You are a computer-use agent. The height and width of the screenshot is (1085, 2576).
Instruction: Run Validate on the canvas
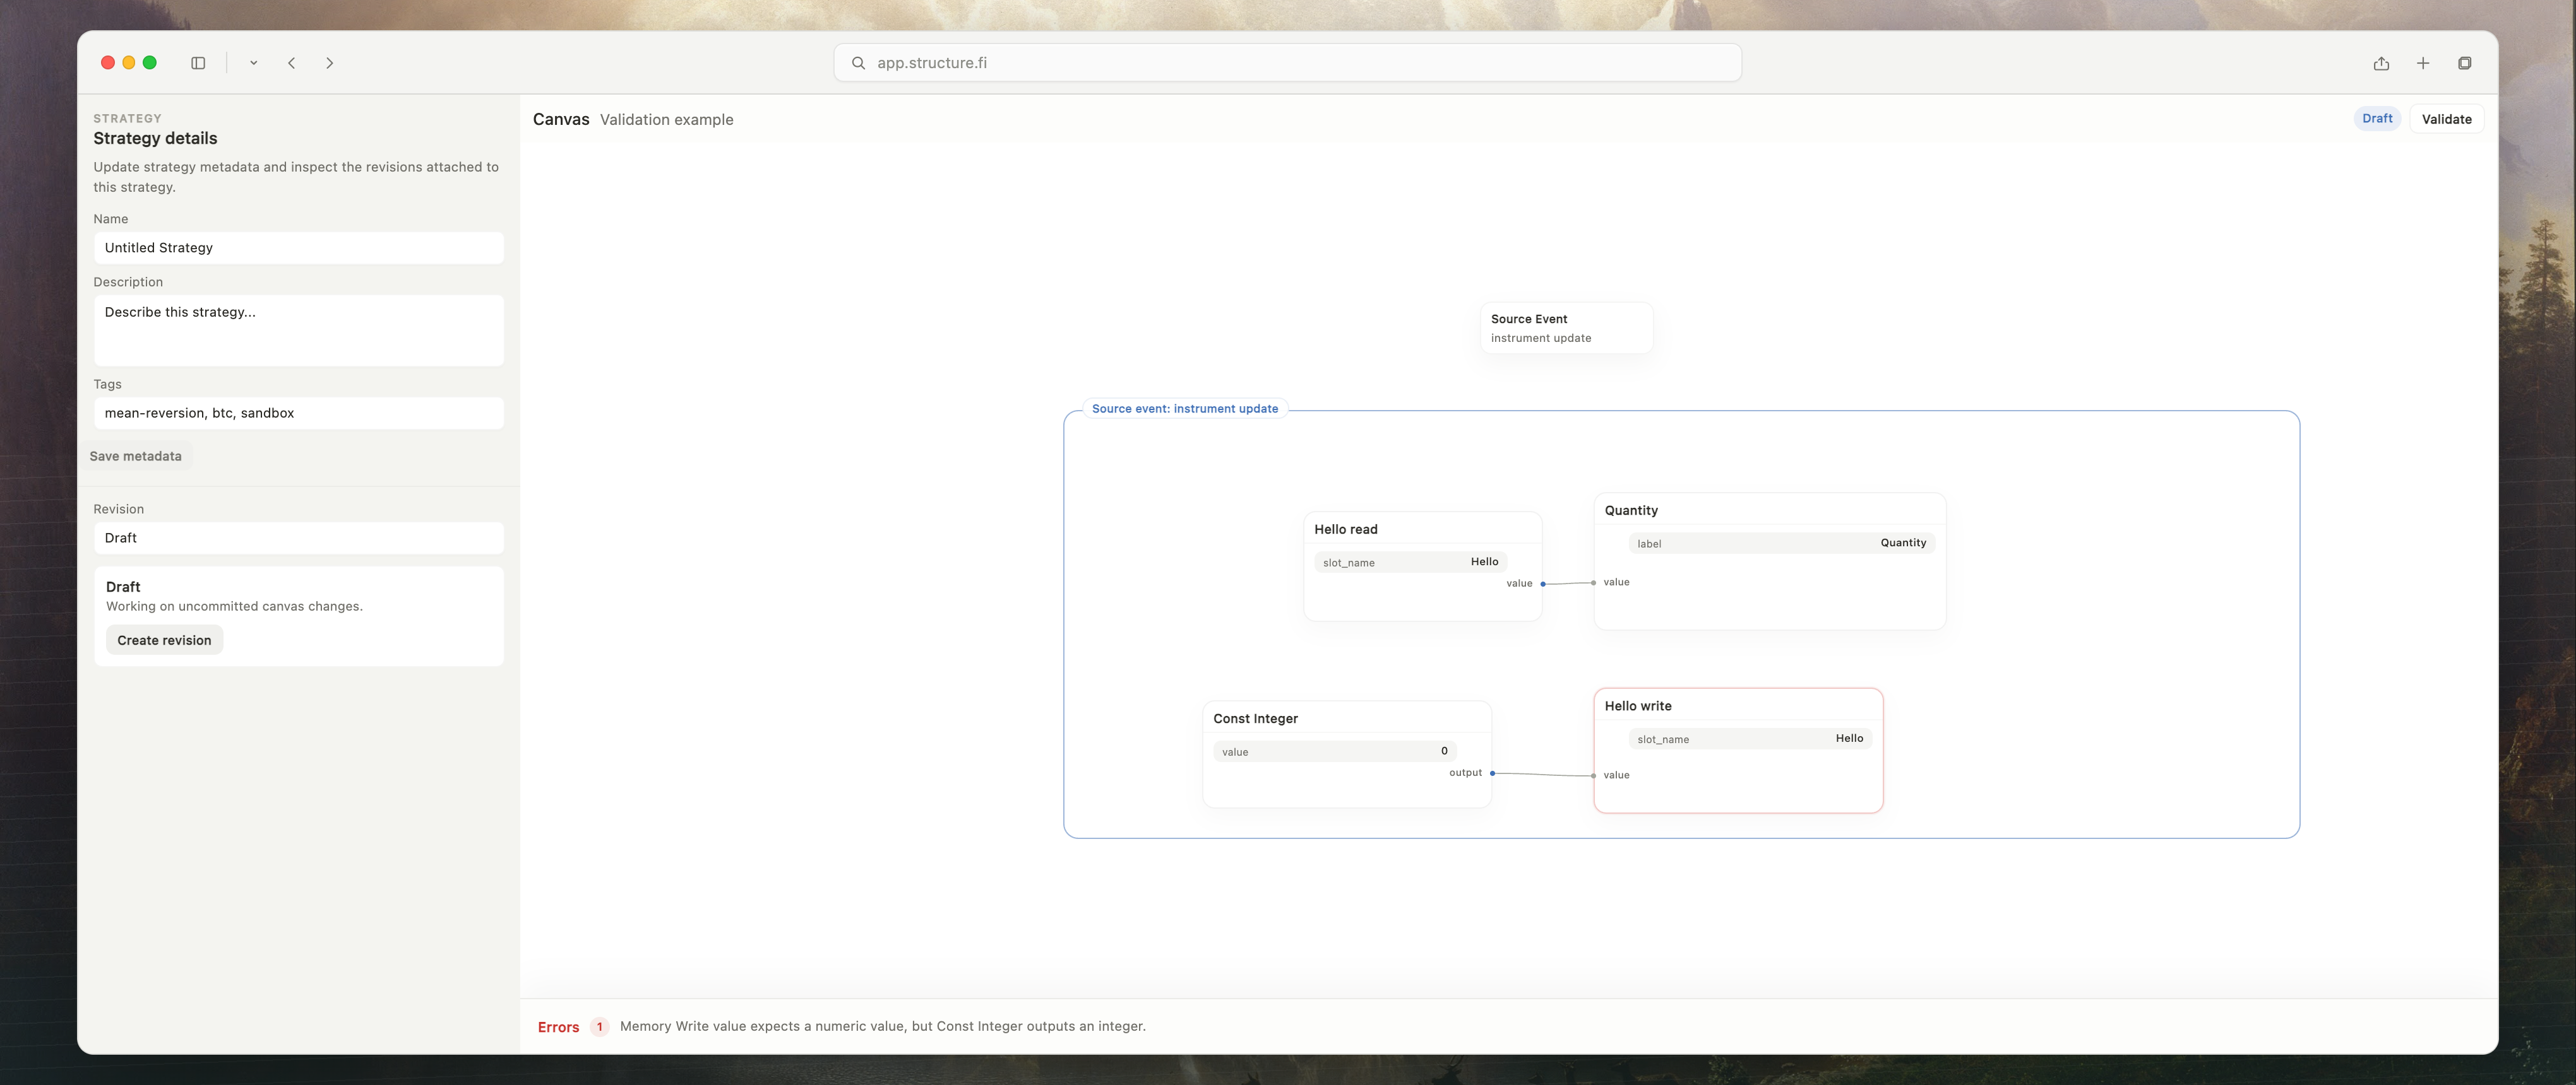(2446, 119)
